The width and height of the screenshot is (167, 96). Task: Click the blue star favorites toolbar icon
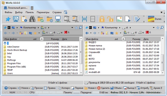click(x=8, y=19)
